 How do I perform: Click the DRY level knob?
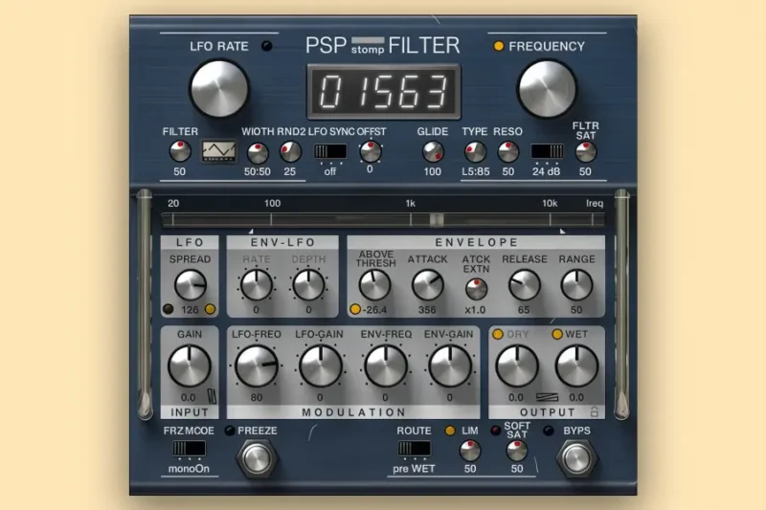517,366
